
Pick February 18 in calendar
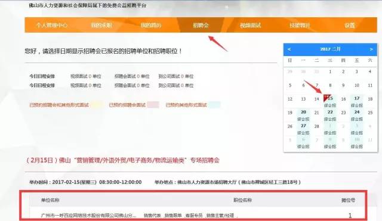tap(370, 99)
